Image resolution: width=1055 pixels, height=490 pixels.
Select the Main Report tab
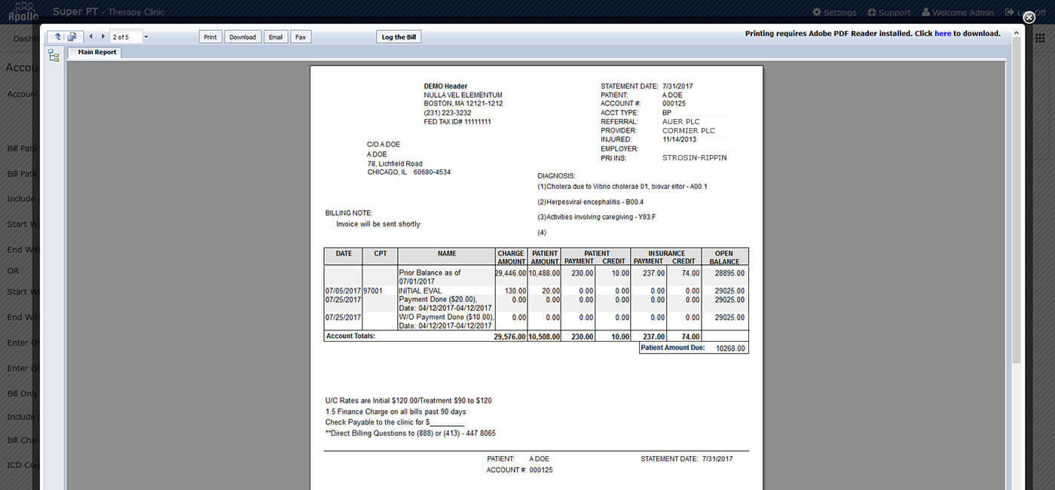point(96,53)
